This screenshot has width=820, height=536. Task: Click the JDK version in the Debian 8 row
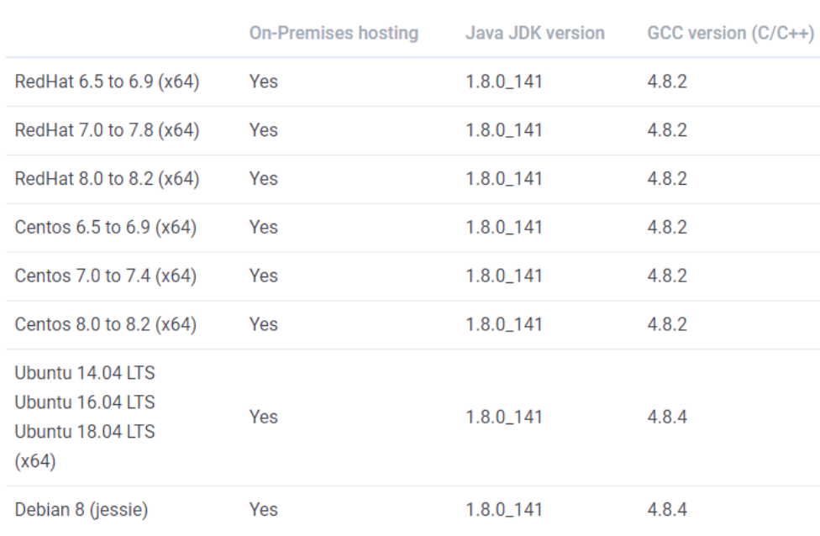pyautogui.click(x=504, y=509)
